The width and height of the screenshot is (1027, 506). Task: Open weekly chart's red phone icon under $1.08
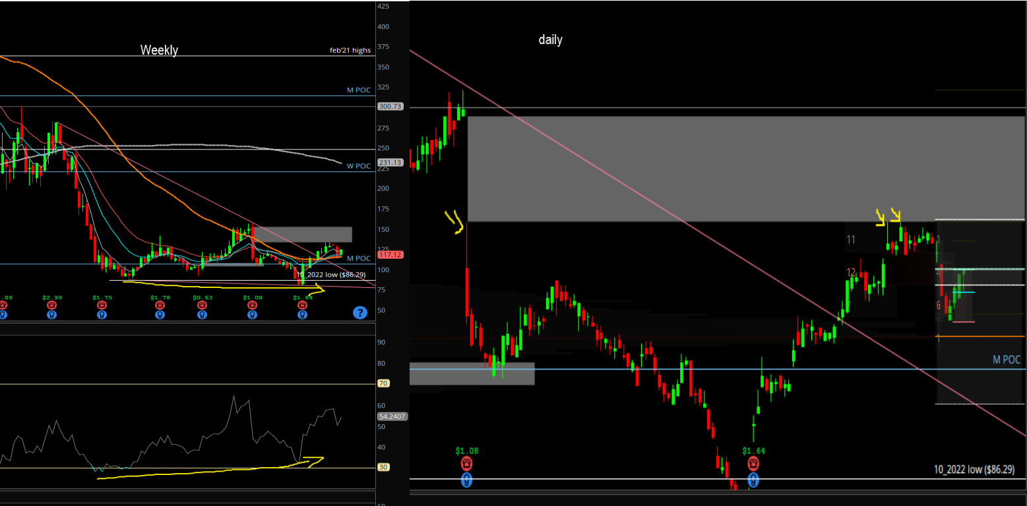[x=252, y=306]
